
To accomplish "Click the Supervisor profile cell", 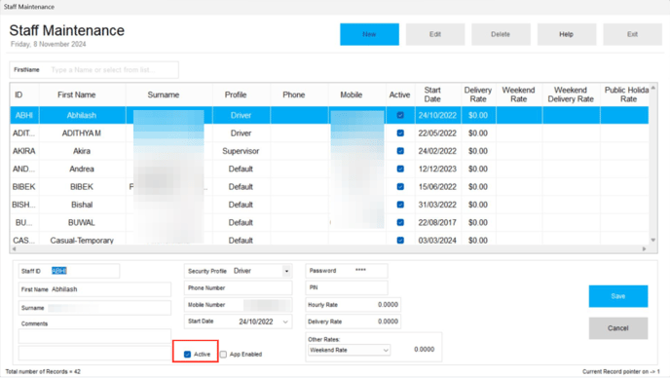I will point(241,151).
